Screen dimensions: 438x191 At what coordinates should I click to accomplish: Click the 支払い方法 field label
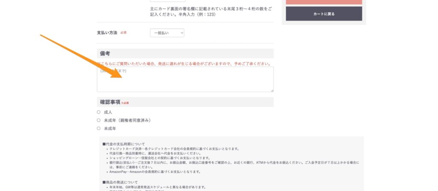(107, 33)
